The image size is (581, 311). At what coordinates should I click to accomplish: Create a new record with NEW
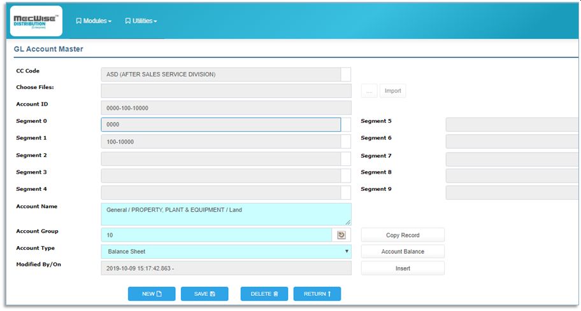tap(152, 294)
